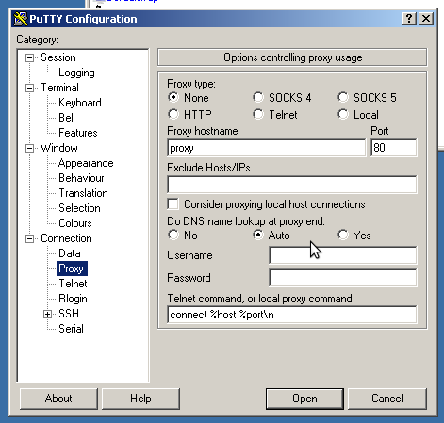Open the Connection category

click(x=66, y=238)
